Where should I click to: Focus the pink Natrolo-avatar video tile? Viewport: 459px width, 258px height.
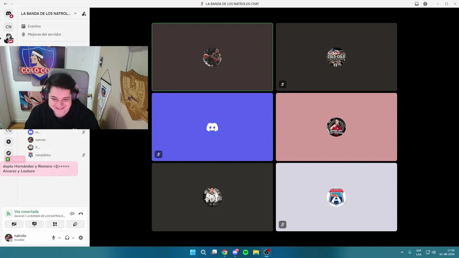[336, 127]
